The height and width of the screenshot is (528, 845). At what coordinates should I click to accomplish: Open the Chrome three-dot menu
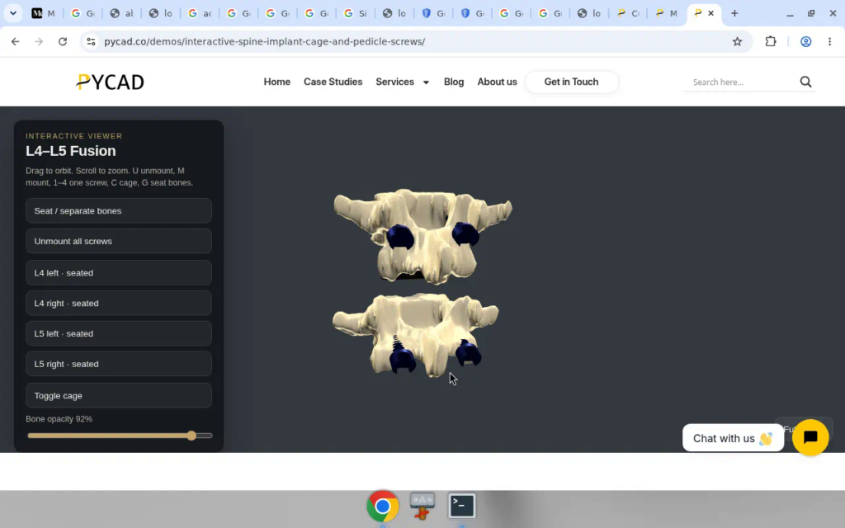[829, 41]
